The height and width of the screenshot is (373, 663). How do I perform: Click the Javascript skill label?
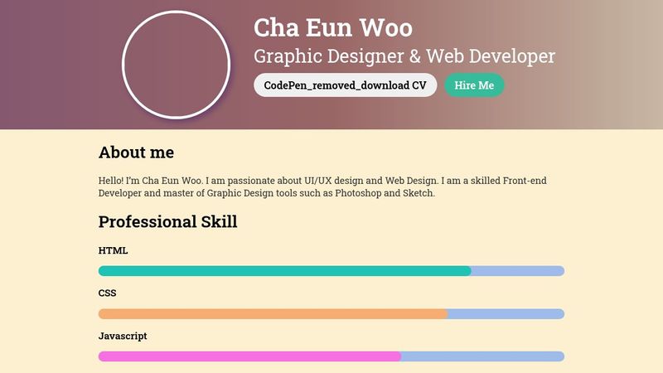coord(123,337)
